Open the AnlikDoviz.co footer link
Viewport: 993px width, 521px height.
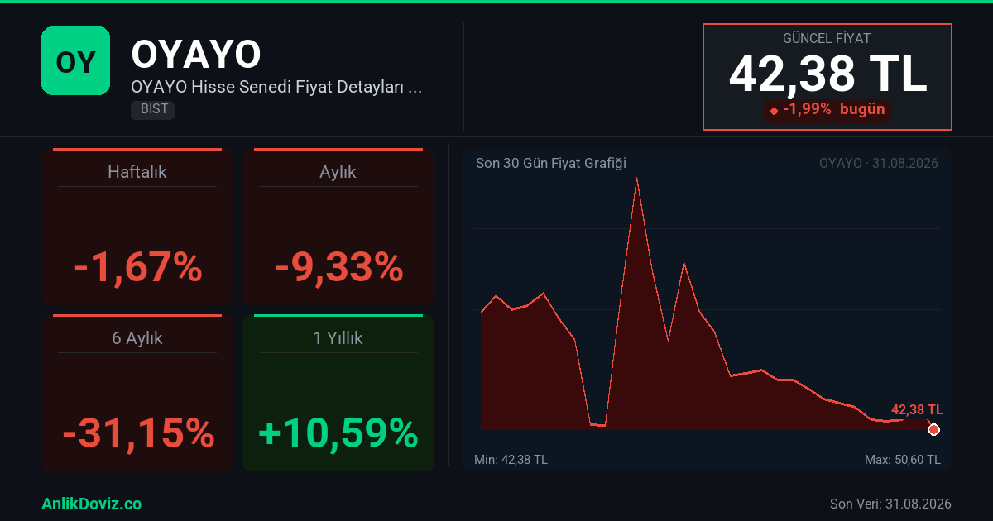click(x=91, y=504)
